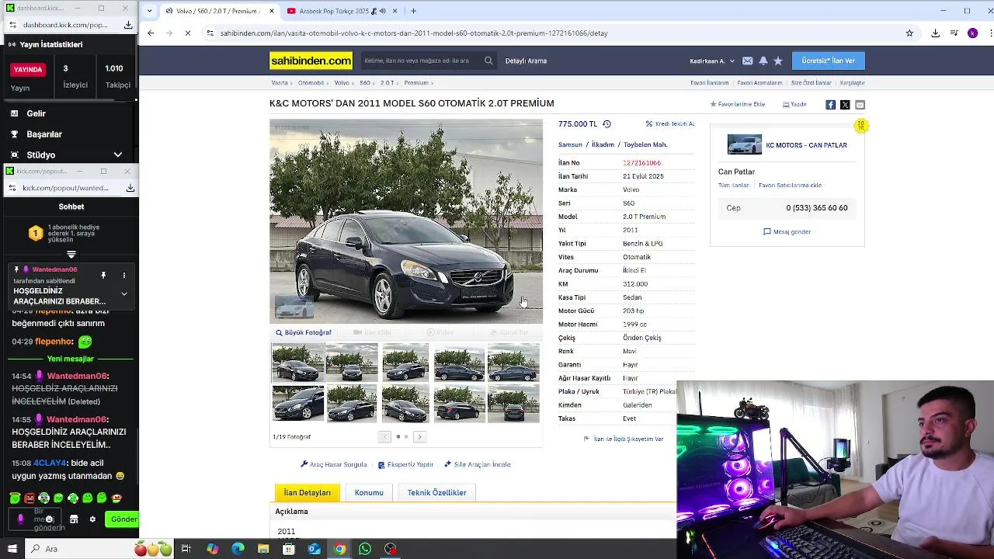This screenshot has width=994, height=559.
Task: Open the shop icon in chat input bar
Action: coord(74,519)
